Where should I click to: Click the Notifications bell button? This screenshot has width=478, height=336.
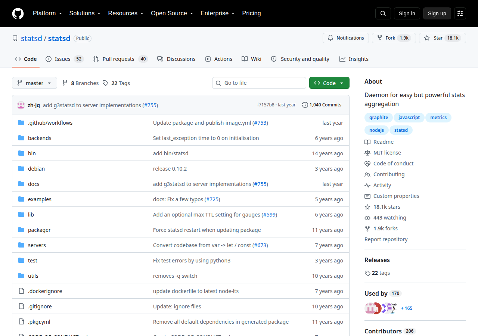(346, 38)
